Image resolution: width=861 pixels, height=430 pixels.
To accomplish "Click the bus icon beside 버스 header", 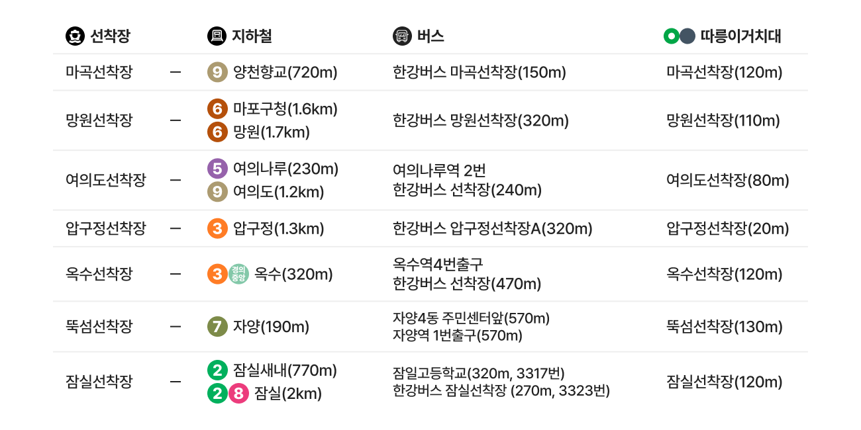I will point(402,36).
